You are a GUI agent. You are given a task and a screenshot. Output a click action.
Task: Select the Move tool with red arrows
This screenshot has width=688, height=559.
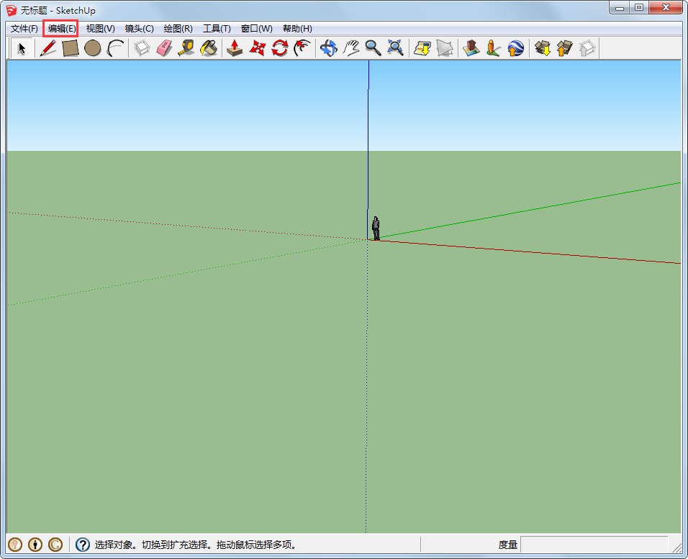coord(257,48)
